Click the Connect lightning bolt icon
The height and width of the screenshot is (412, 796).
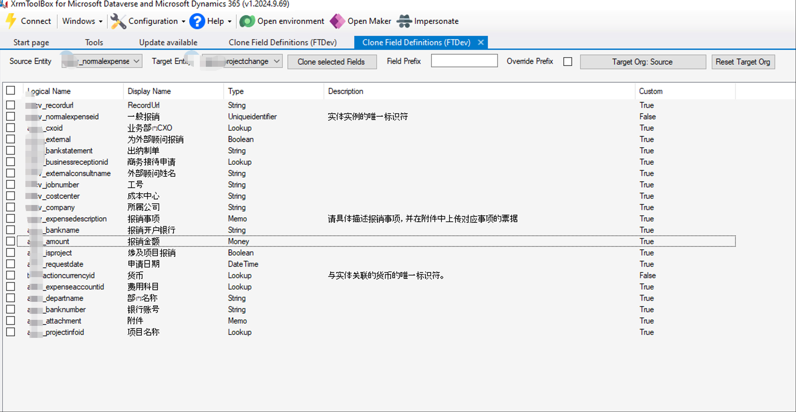click(11, 21)
